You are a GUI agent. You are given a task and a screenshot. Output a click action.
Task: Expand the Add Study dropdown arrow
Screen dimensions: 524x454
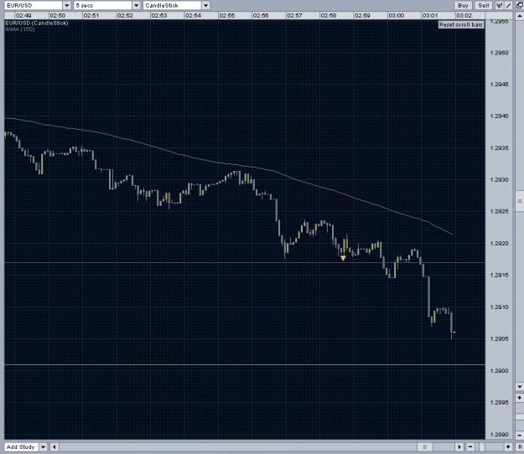pyautogui.click(x=43, y=446)
